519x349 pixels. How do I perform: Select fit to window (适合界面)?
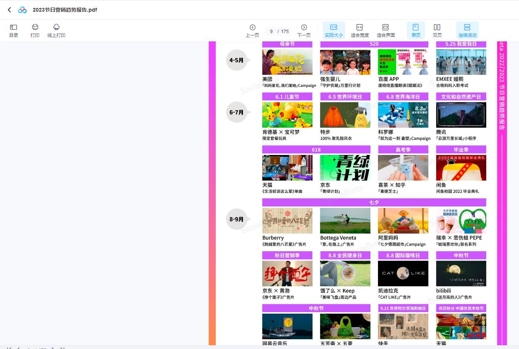(x=385, y=30)
